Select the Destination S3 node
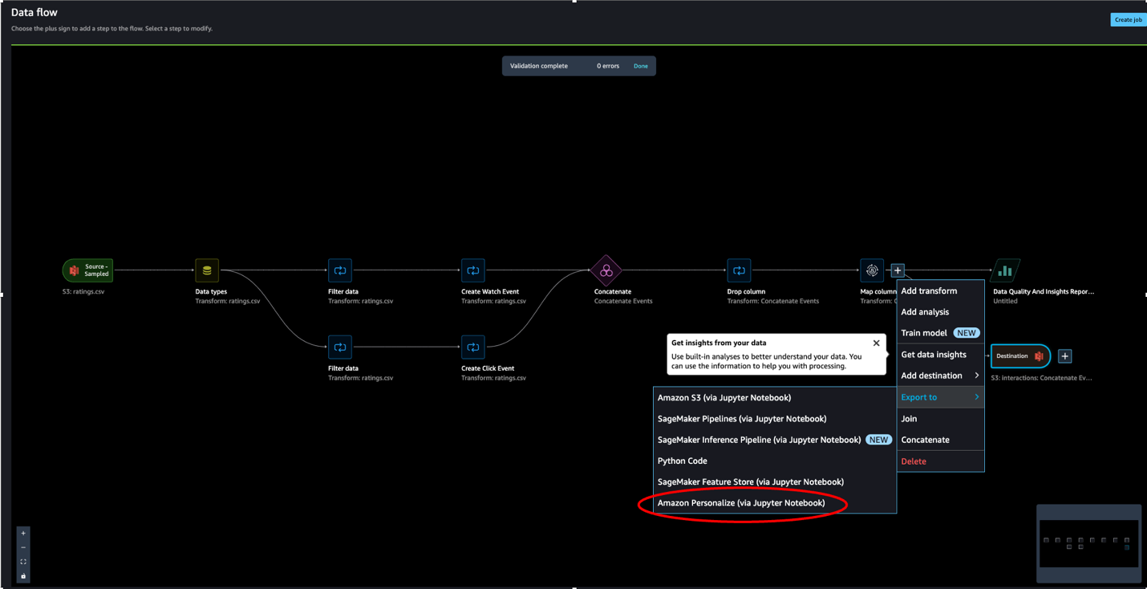The width and height of the screenshot is (1147, 589). tap(1021, 355)
